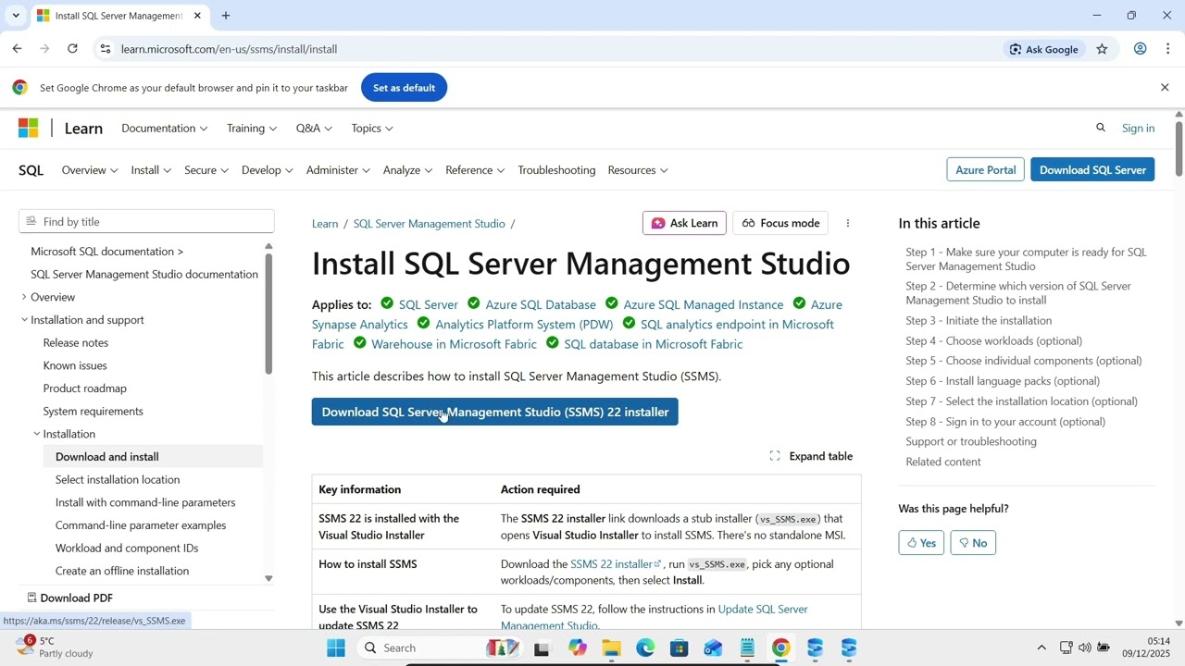Close the Install SQL Server Management tab
Viewport: 1185px width, 666px height.
(196, 16)
